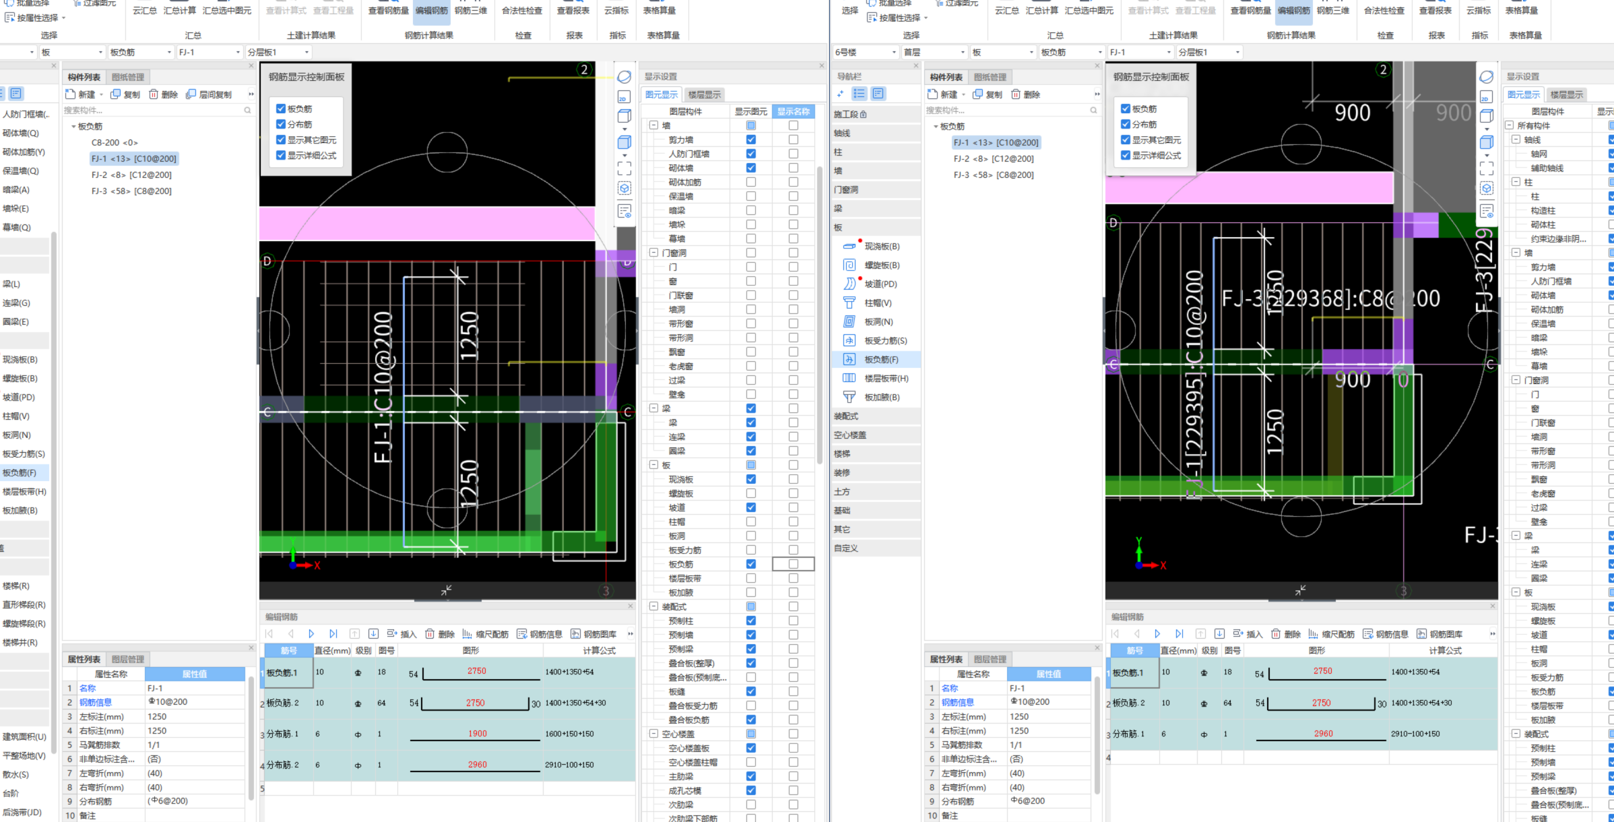Go to next rebar record in right window editor

[x=1157, y=634]
